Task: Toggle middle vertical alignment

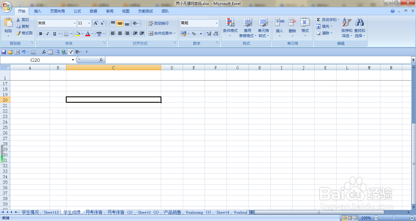Action: coord(120,23)
